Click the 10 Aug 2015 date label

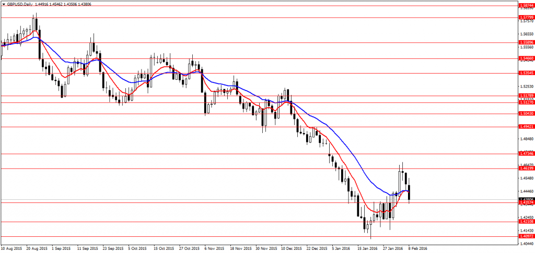11,249
